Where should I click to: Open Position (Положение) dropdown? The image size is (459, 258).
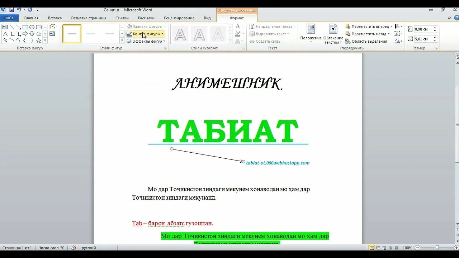311,34
